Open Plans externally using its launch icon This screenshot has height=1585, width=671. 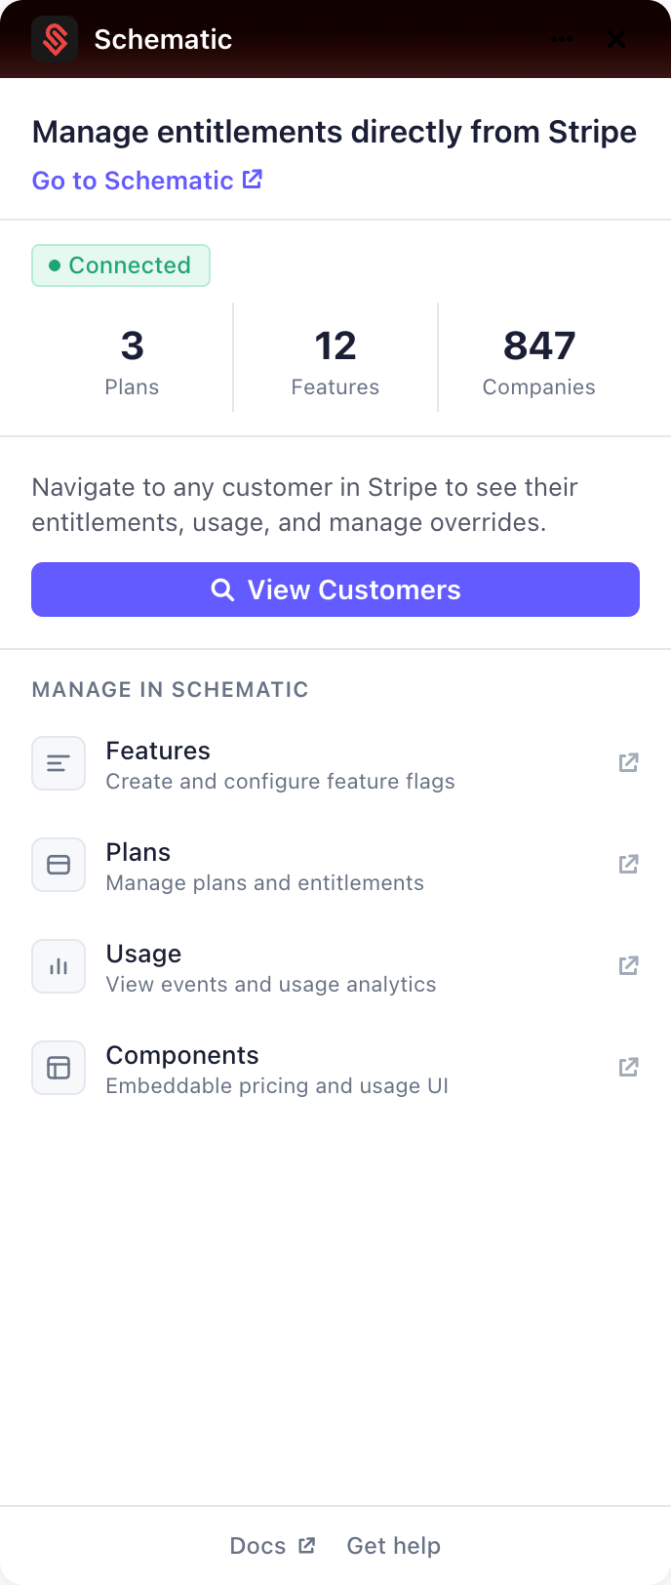tap(628, 864)
